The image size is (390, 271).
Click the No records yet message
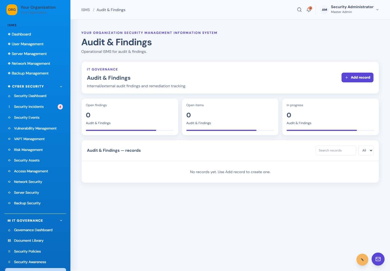point(230,172)
